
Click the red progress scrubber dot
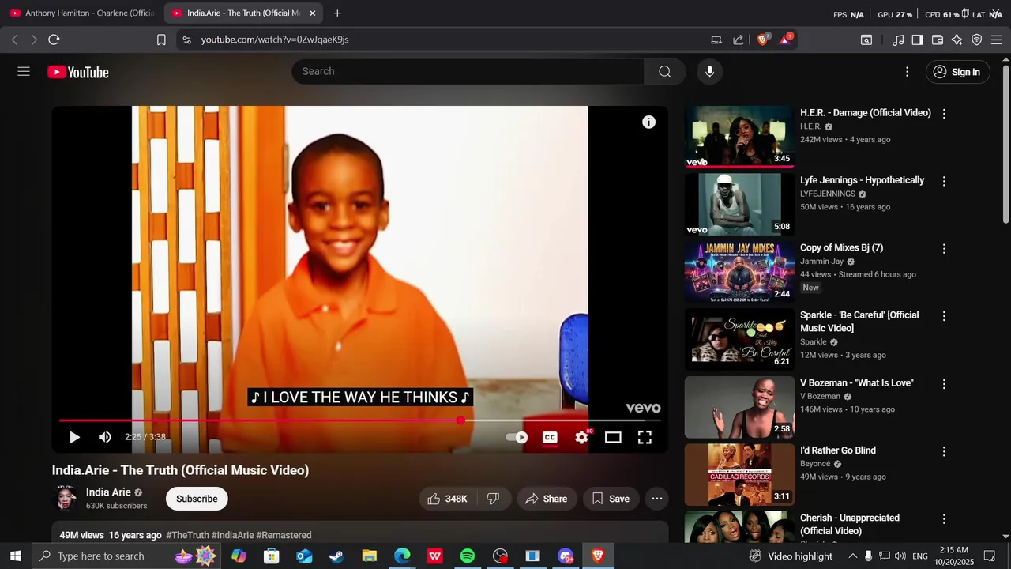point(460,420)
